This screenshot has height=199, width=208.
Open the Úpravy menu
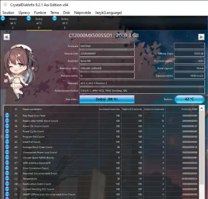pos(24,13)
